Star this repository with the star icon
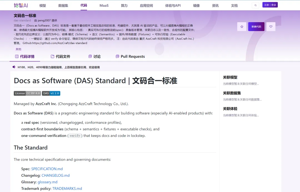Image resolution: width=300 pixels, height=192 pixels. click(242, 27)
